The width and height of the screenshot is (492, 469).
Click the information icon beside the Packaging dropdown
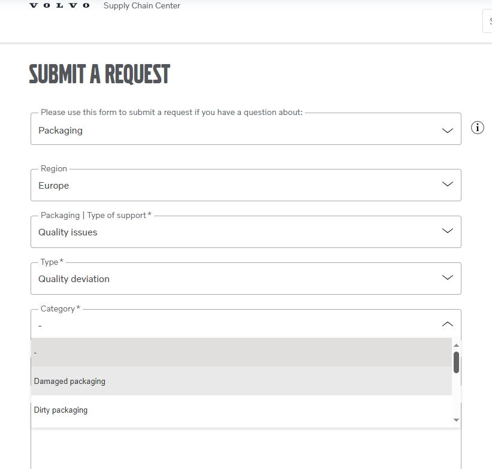[x=477, y=128]
